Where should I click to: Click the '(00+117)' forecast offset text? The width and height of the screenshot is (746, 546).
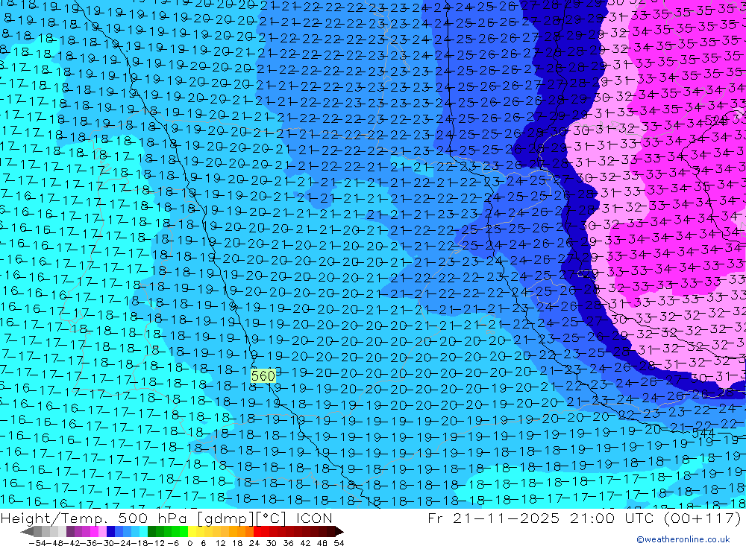703,518
